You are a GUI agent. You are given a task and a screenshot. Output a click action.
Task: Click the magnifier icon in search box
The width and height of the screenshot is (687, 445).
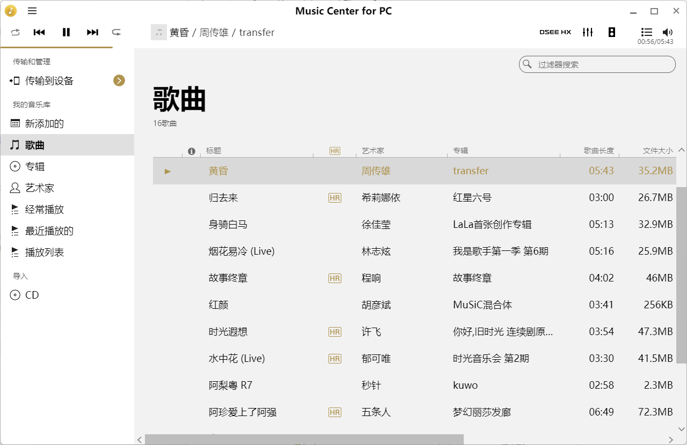[x=528, y=64]
